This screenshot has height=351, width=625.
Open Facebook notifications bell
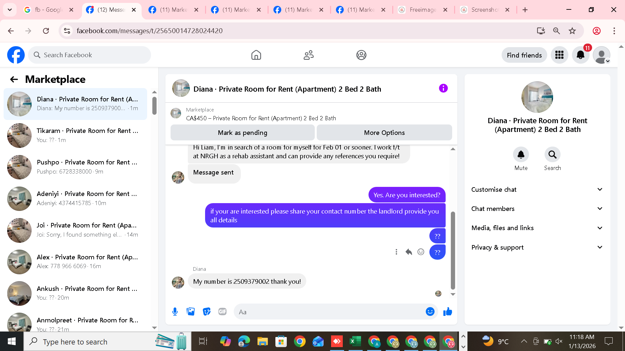click(580, 55)
